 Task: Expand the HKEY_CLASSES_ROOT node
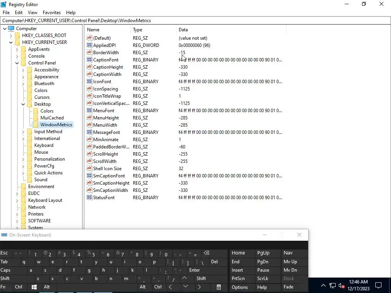[x=11, y=35]
